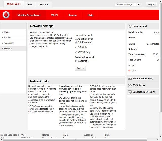Click the "Signal" label in Home network

click(x=132, y=37)
